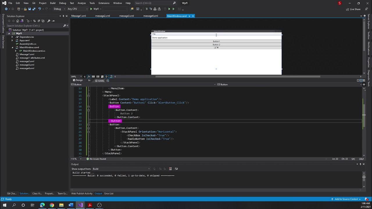Image resolution: width=372 pixels, height=209 pixels.
Task: Open the Properties side tab on right edge
Action: click(369, 62)
